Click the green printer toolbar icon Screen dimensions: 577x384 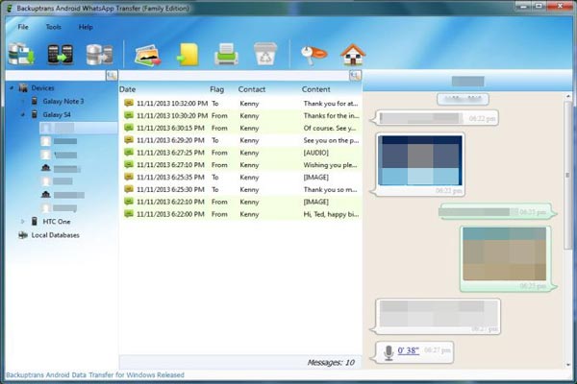coord(226,55)
